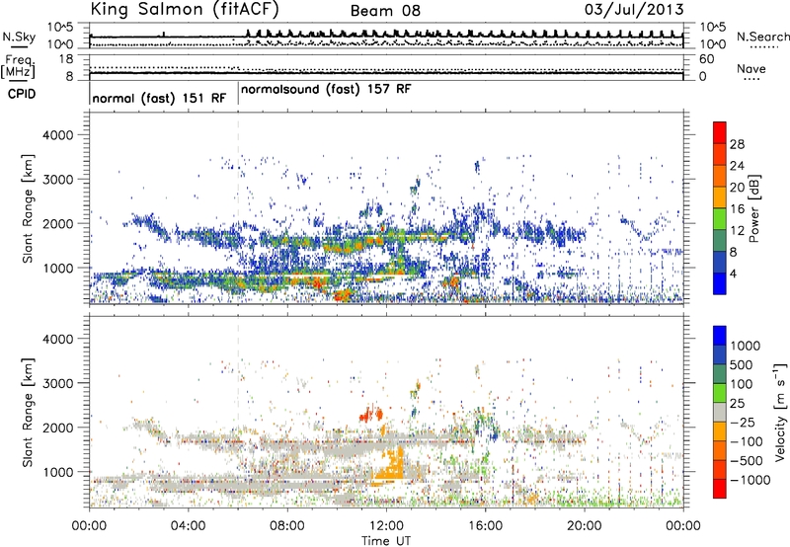
Task: Click the '20:00' time axis tick label
Action: tap(585, 526)
